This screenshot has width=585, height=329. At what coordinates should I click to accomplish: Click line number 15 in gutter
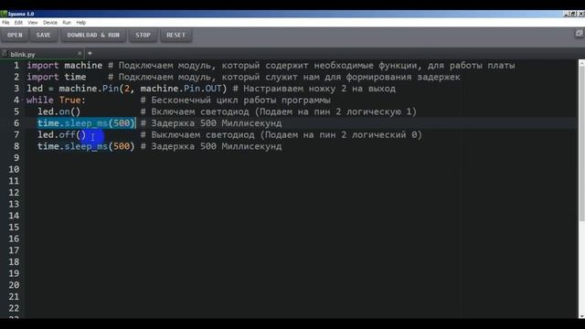tap(14, 228)
